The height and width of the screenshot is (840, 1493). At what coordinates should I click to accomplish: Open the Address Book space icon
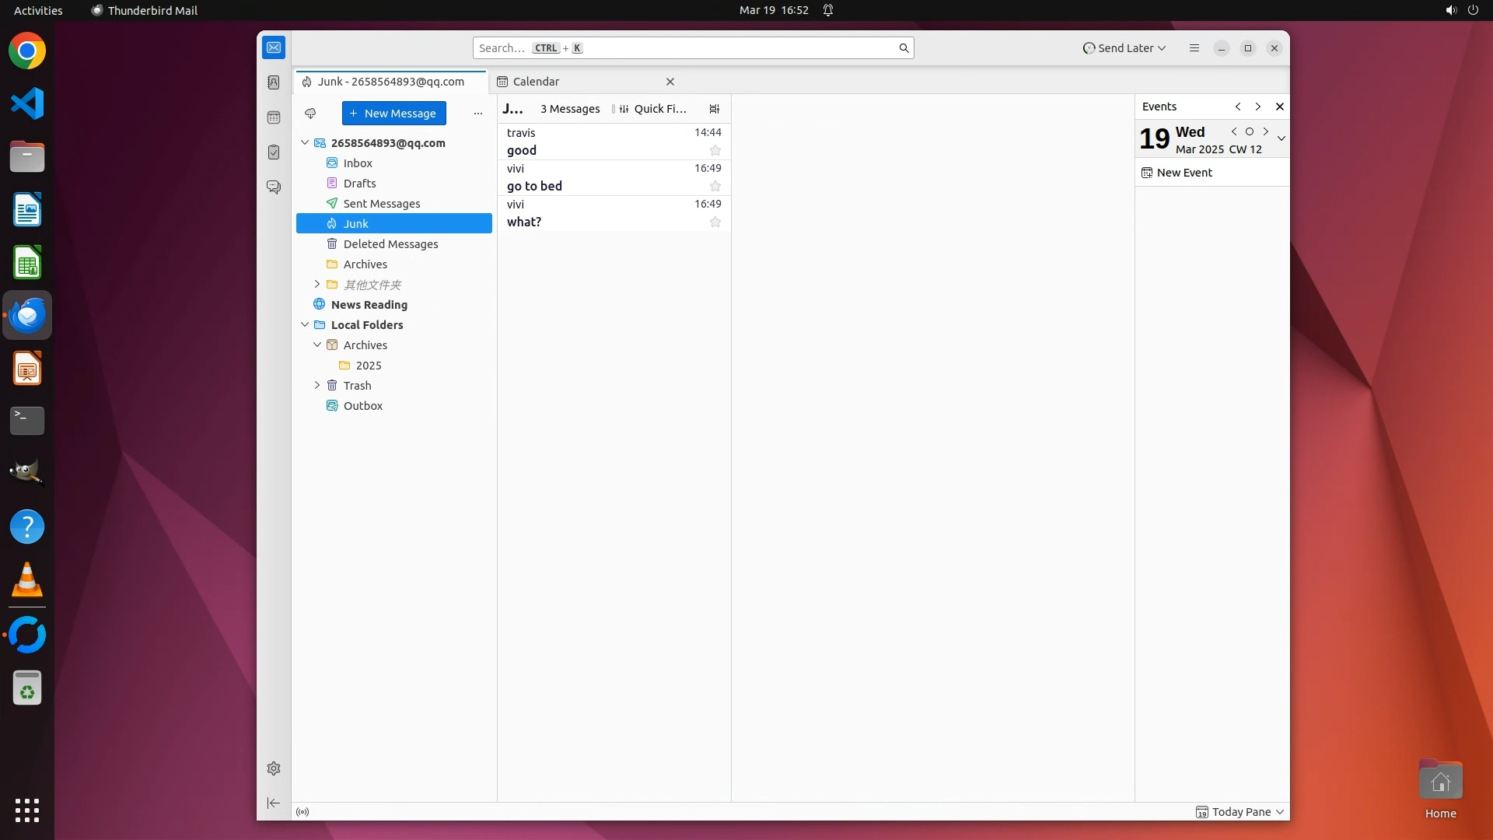pos(274,82)
